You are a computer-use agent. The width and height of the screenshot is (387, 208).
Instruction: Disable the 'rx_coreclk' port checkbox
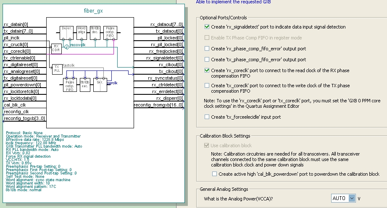[207, 70]
